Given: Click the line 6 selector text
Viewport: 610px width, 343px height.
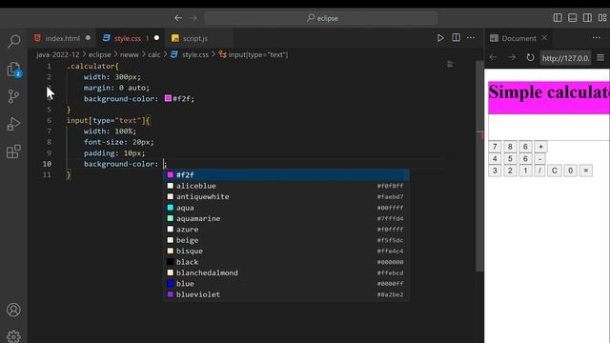Looking at the screenshot, I should pyautogui.click(x=108, y=121).
